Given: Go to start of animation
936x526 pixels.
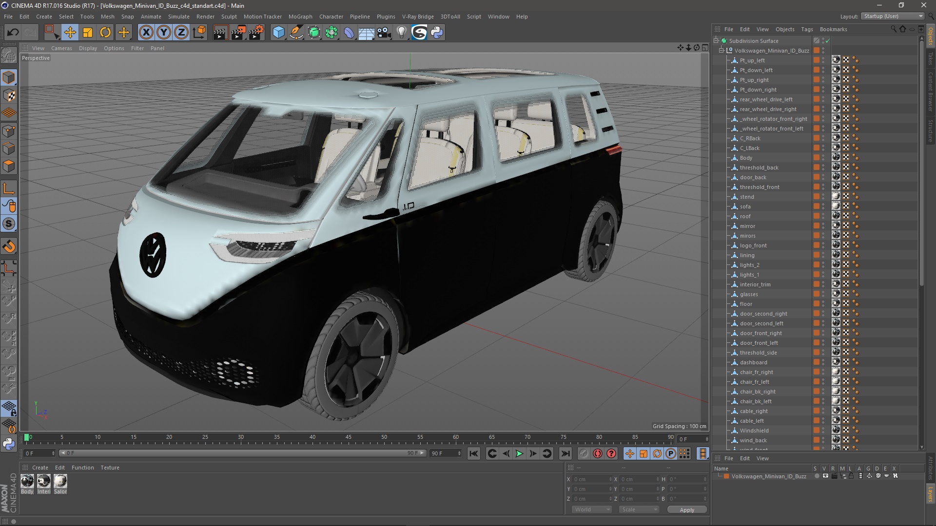Looking at the screenshot, I should [473, 453].
